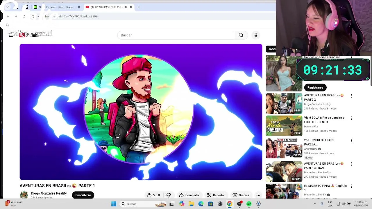Open AVENTURAS EN BRASIL PARTE 3 FINAL title
372x209 pixels.
click(324, 166)
